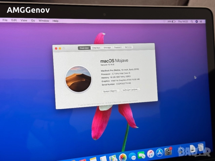Open Spotlight search magnifier icon
Image resolution: width=215 pixels, height=161 pixels.
tap(192, 21)
